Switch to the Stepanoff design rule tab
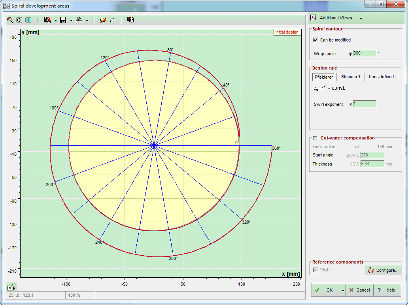The width and height of the screenshot is (408, 305). [x=351, y=77]
